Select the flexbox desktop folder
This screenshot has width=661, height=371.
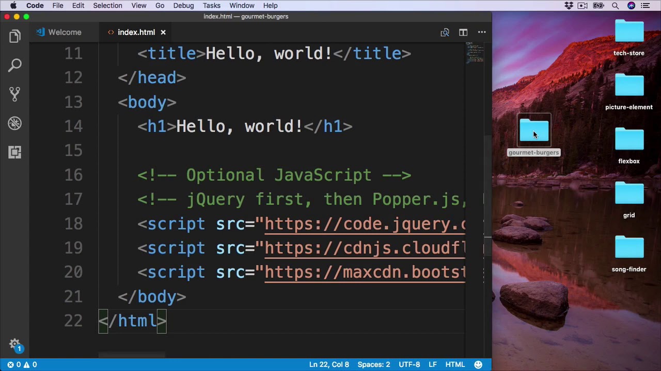point(629,146)
